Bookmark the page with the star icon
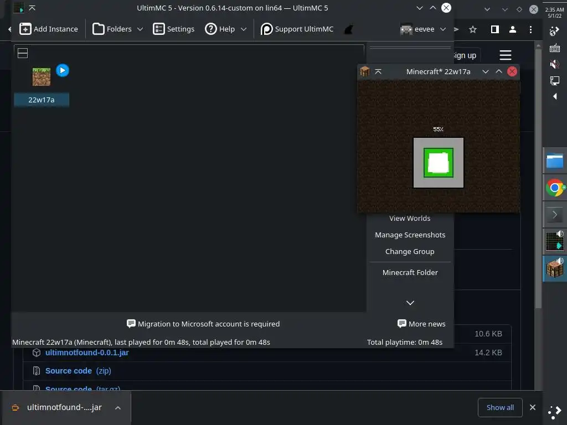567x425 pixels. (473, 29)
